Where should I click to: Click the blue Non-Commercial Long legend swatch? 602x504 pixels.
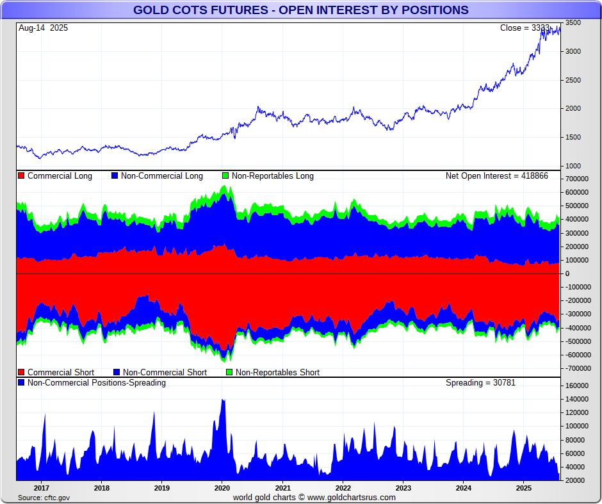[115, 176]
